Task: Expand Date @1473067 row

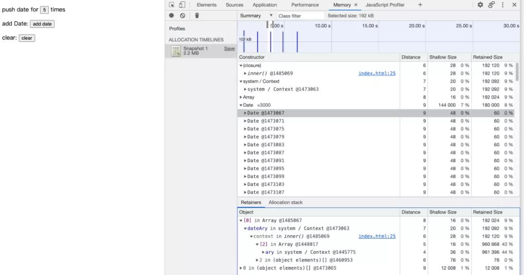Action: tap(246, 113)
